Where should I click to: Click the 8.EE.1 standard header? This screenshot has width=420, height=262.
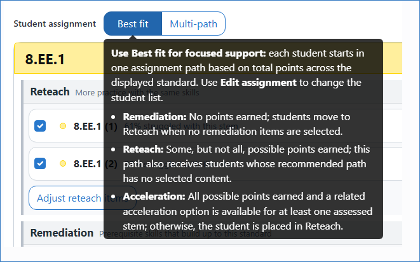tap(45, 59)
